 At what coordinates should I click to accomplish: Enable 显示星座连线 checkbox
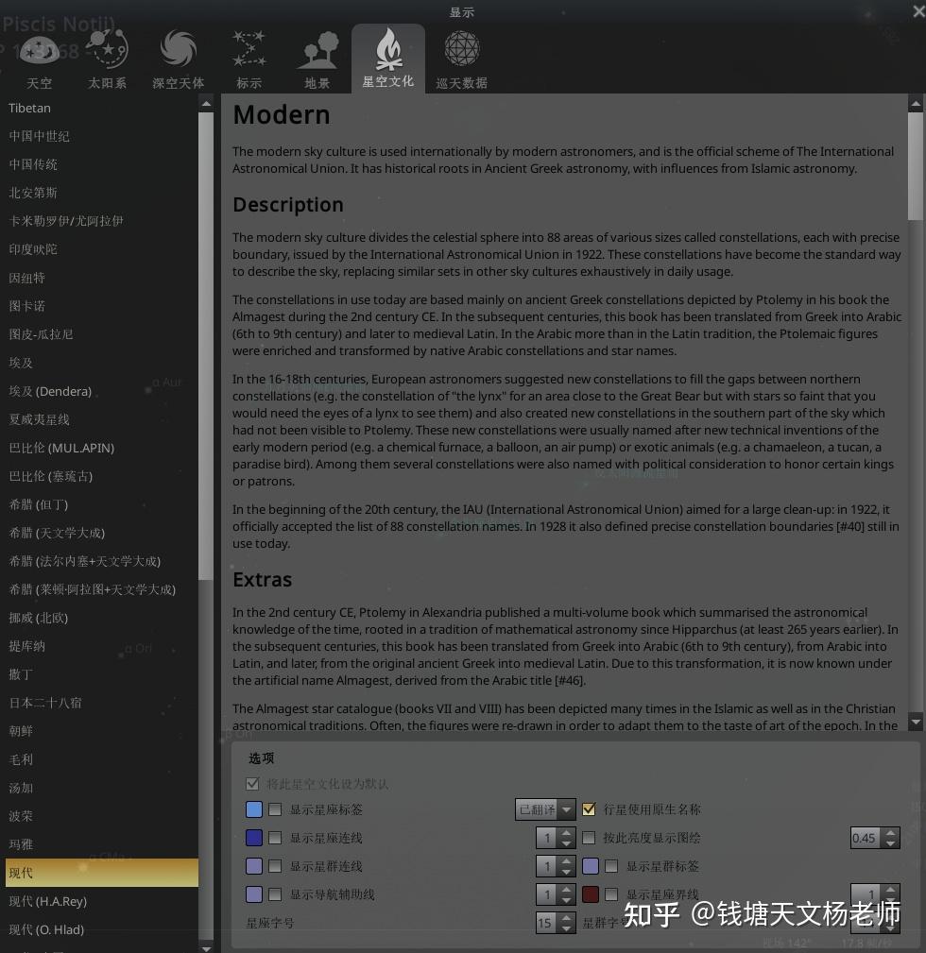click(x=275, y=838)
